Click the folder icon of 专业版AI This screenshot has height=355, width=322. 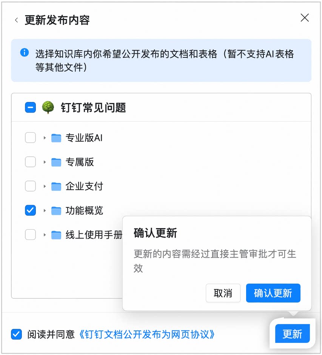pyautogui.click(x=56, y=138)
